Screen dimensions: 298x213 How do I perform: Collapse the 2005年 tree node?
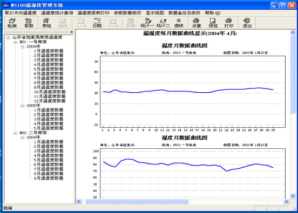click(x=23, y=106)
